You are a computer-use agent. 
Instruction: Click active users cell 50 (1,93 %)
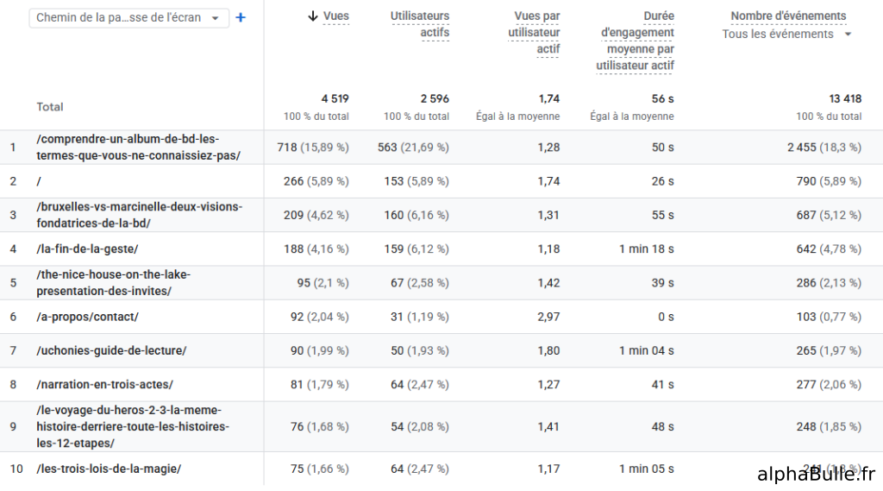tap(420, 350)
